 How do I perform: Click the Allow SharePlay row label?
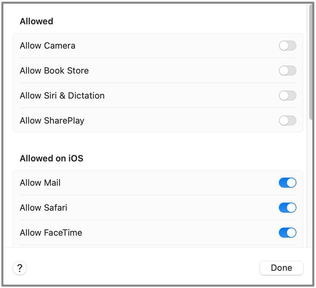pos(52,121)
